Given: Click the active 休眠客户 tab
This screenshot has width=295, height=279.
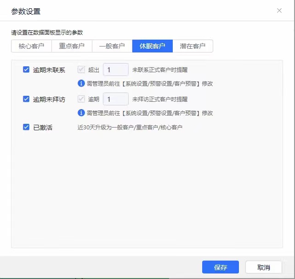Looking at the screenshot, I should [152, 46].
